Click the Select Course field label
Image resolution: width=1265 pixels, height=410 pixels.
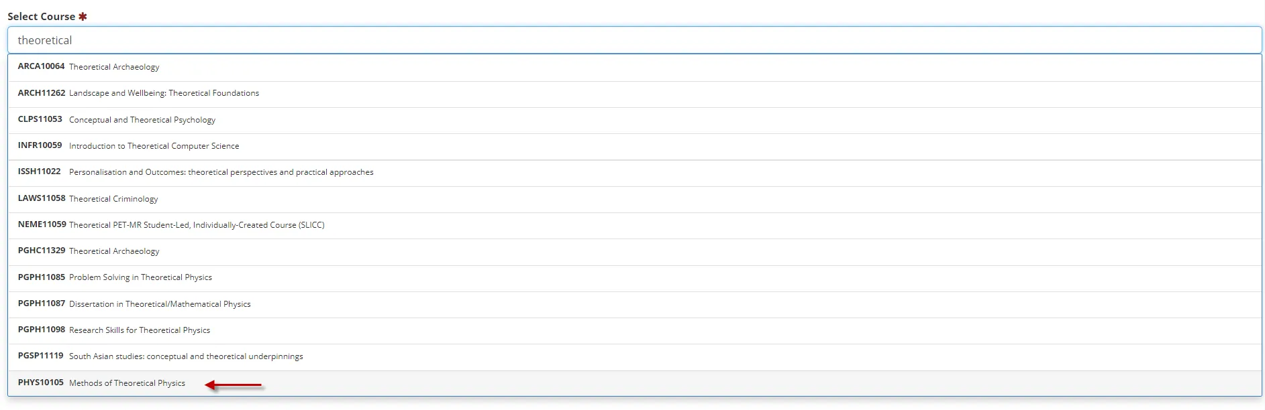coord(42,17)
